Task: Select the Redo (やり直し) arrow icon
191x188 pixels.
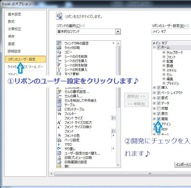Action: click(59, 149)
